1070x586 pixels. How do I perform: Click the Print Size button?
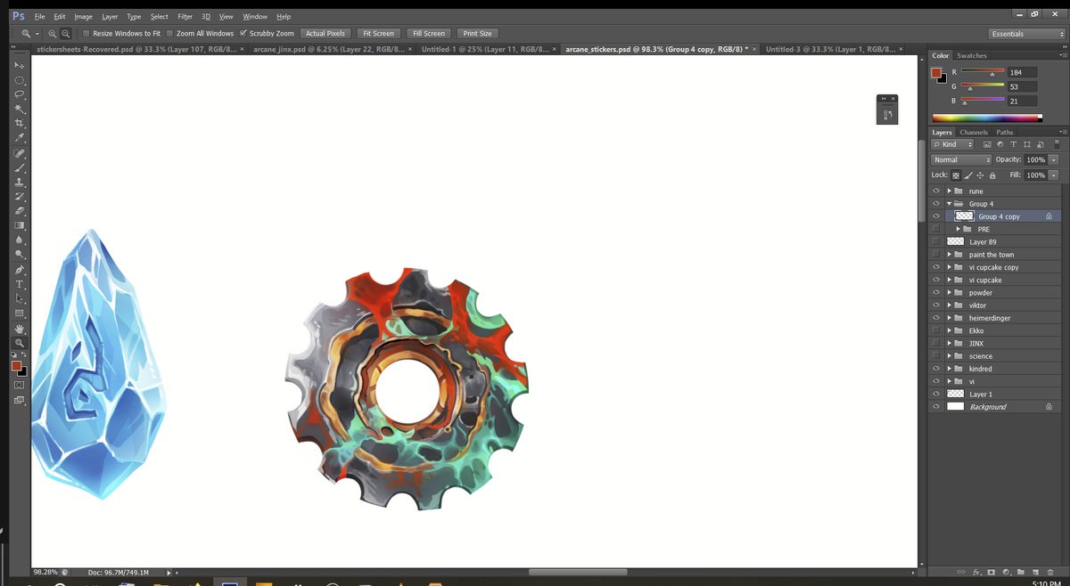(477, 34)
